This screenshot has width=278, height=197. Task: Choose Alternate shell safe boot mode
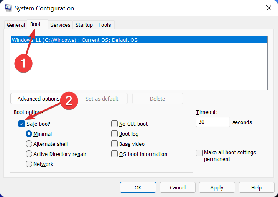pyautogui.click(x=29, y=144)
